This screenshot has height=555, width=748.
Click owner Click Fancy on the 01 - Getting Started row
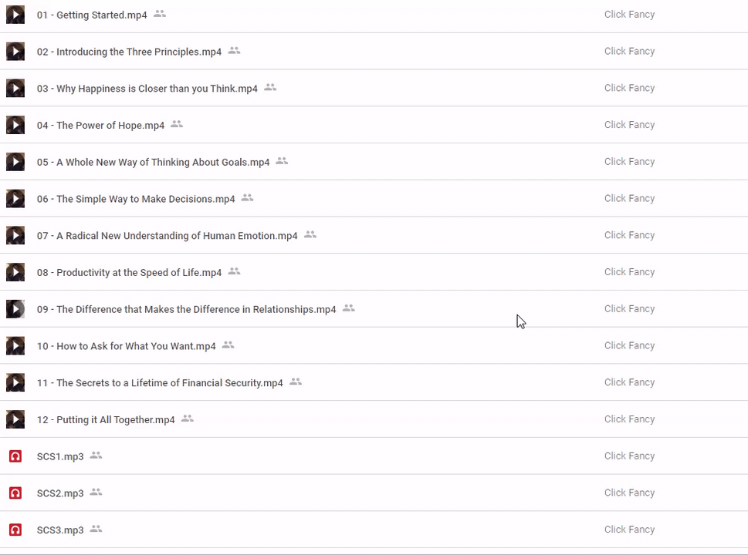629,15
